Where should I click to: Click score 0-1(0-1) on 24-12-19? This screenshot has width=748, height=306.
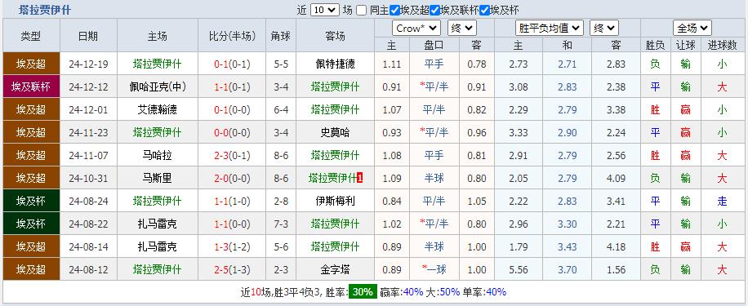(232, 64)
